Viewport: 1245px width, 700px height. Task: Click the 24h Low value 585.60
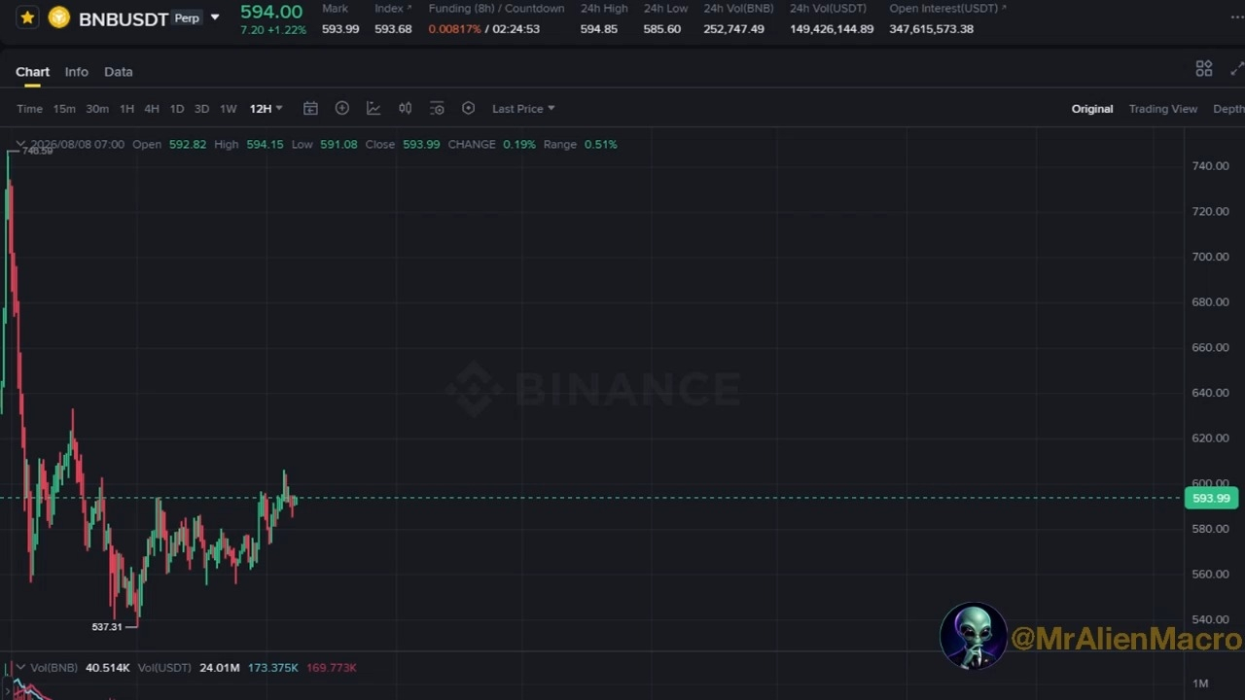pyautogui.click(x=661, y=29)
